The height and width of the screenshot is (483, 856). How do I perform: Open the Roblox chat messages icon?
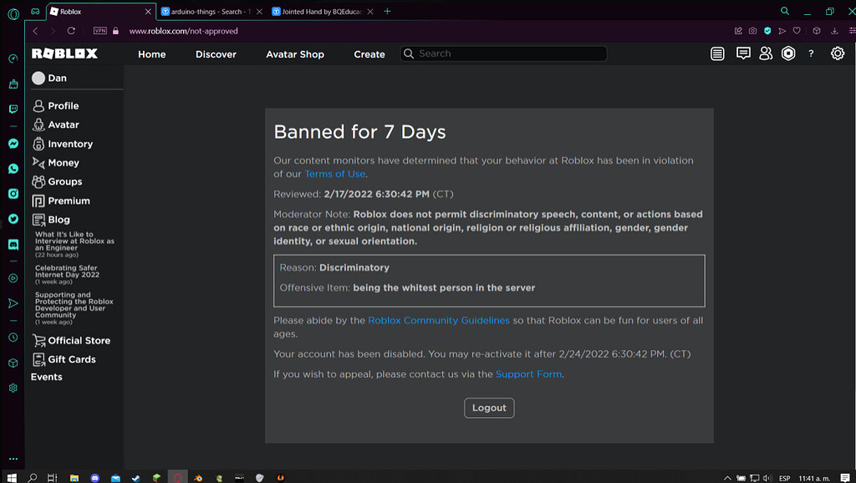(743, 53)
